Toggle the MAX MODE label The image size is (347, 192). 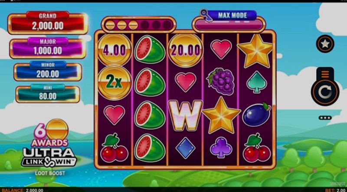(x=232, y=15)
